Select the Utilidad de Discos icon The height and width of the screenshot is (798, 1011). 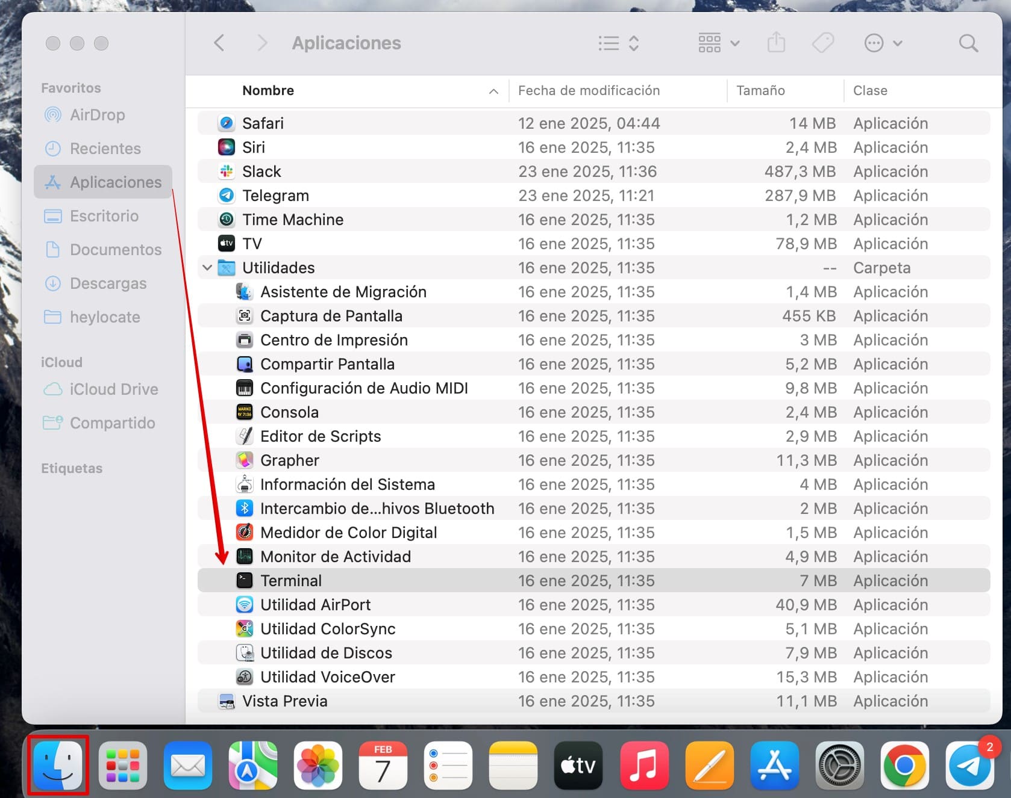[245, 653]
